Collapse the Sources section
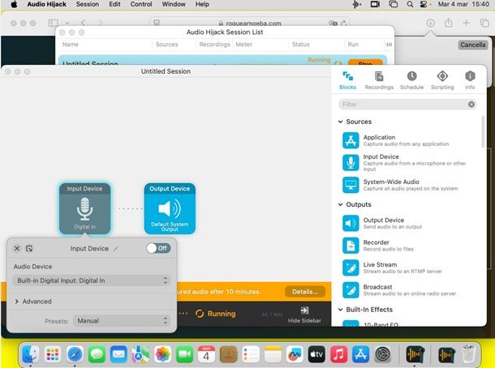The image size is (495, 368). [340, 122]
